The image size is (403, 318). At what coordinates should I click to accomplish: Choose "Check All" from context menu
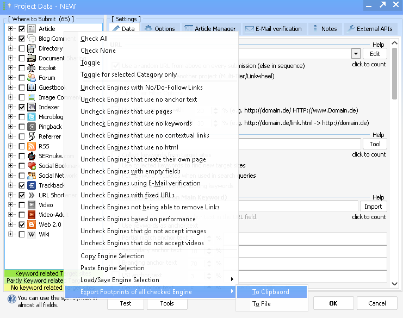point(94,39)
